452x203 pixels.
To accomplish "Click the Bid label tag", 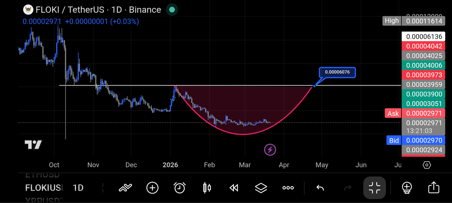I will [x=394, y=140].
